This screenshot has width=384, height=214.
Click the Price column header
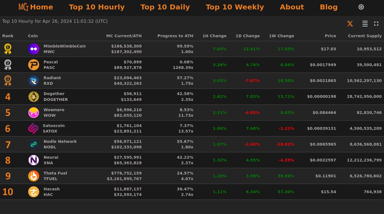point(330,36)
